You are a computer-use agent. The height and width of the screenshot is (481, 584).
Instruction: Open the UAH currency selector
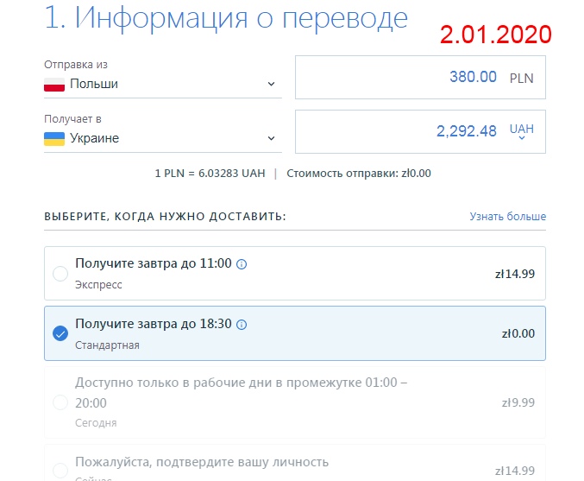pyautogui.click(x=522, y=131)
